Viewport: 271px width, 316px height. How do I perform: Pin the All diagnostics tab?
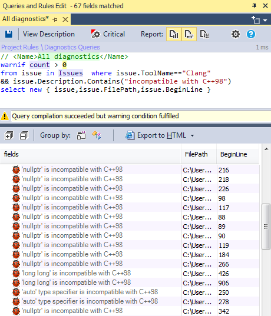[55, 19]
